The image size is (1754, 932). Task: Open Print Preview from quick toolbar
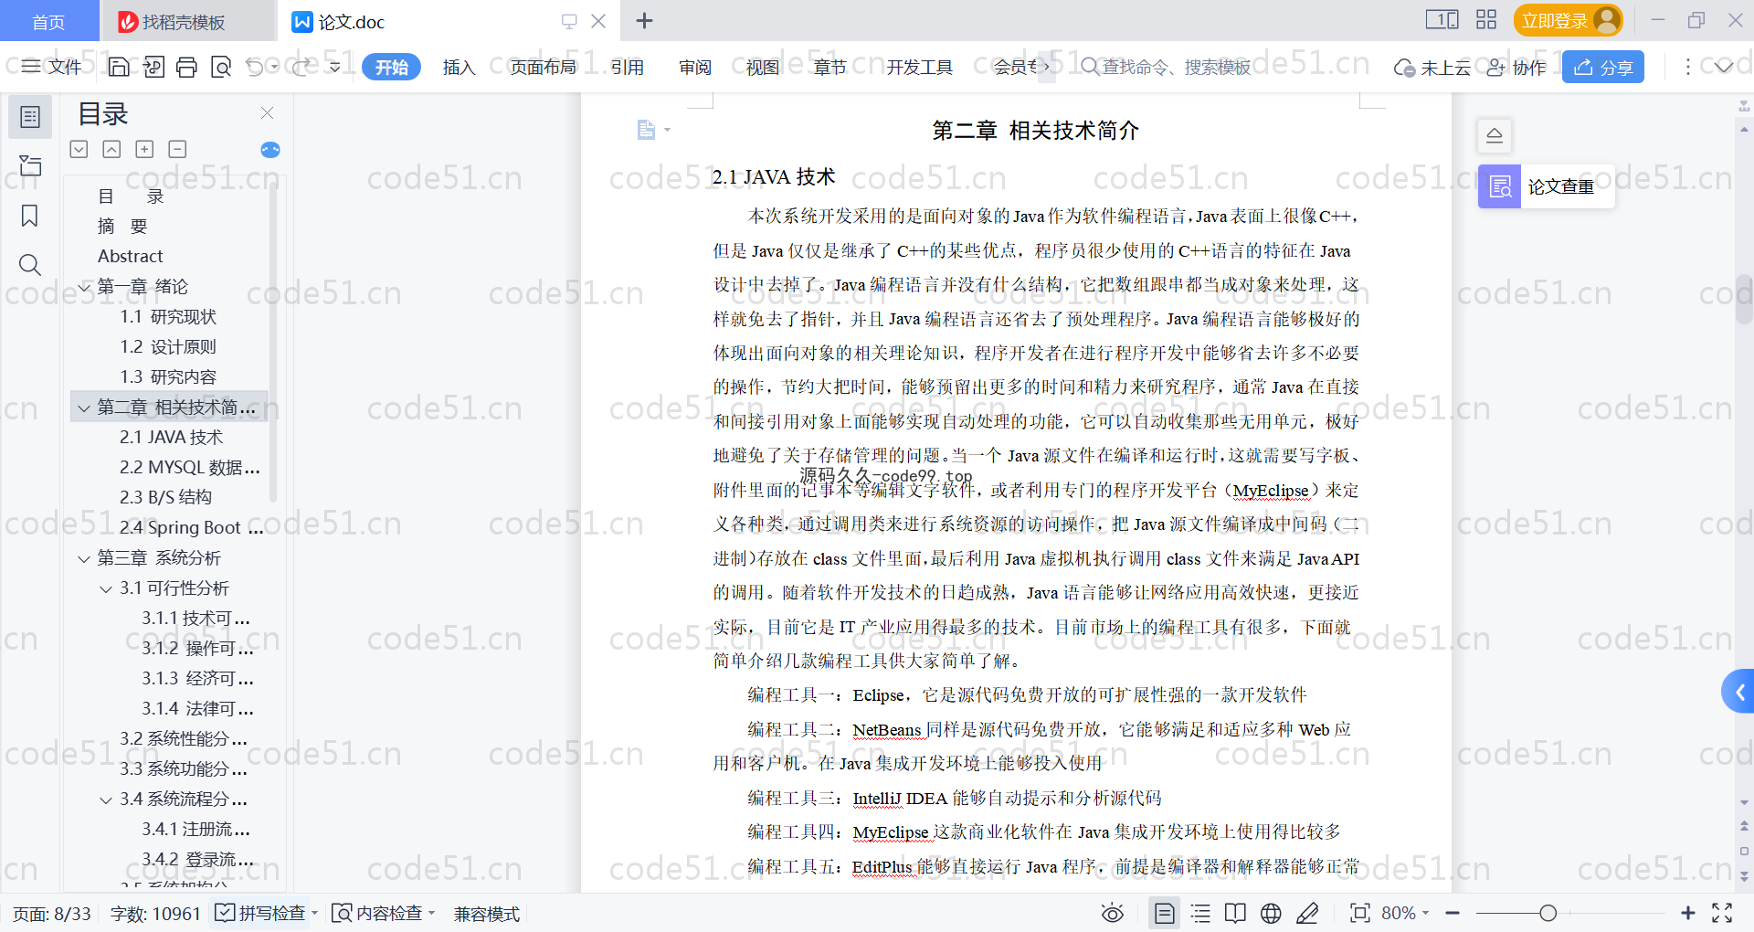coord(221,67)
